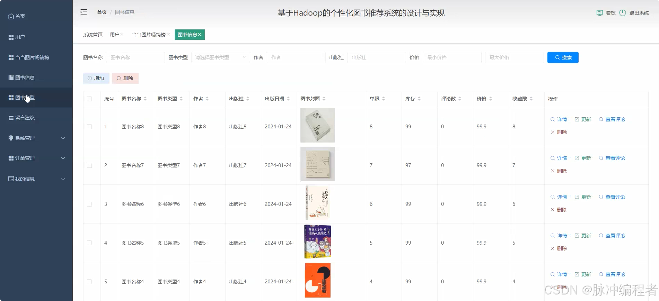The height and width of the screenshot is (301, 659).
Task: Expand 我的信息 submenu chevron
Action: click(63, 179)
